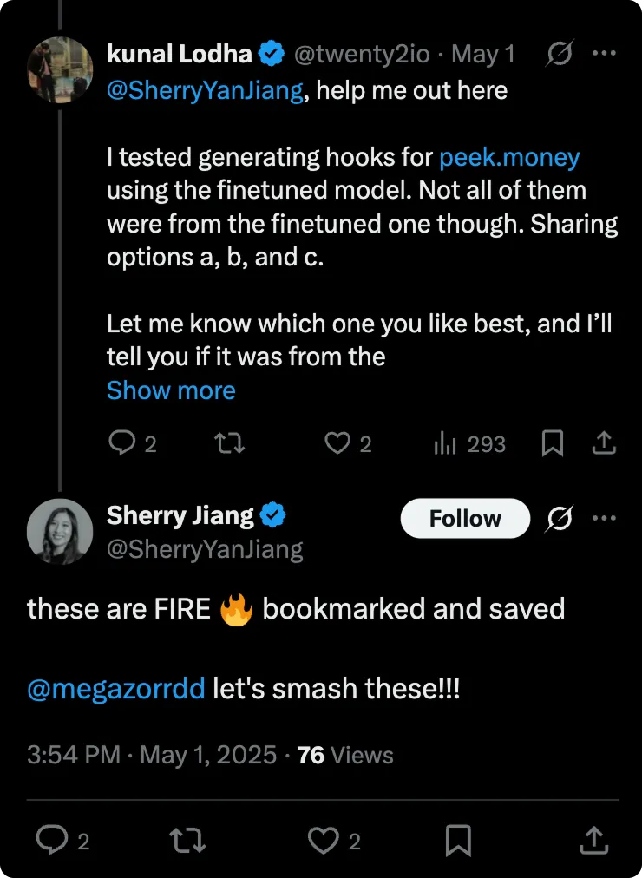Open more options on Sherry Jiang's tweet
642x878 pixels.
tap(604, 518)
